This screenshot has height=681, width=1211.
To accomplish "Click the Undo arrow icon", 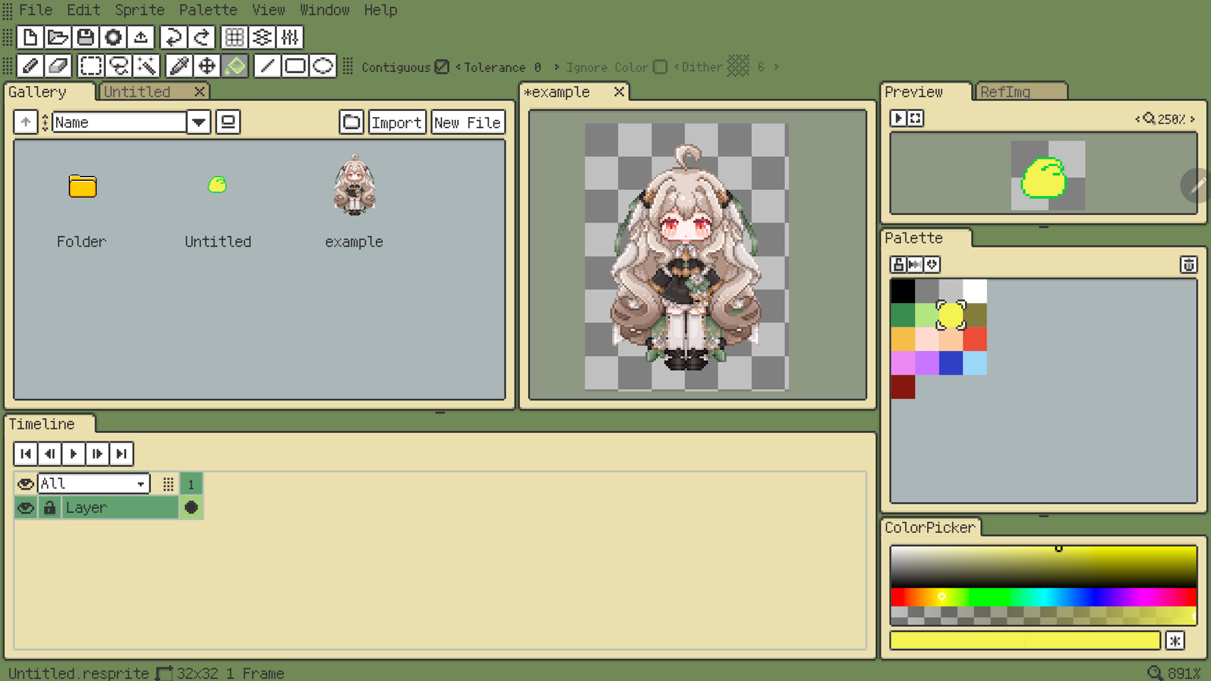I will [x=173, y=37].
